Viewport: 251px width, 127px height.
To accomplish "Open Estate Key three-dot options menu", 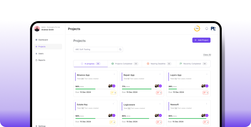I will (x=114, y=103).
